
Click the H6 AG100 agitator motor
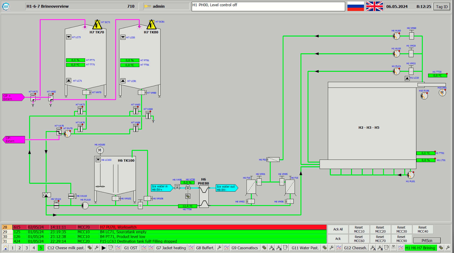[x=100, y=150]
